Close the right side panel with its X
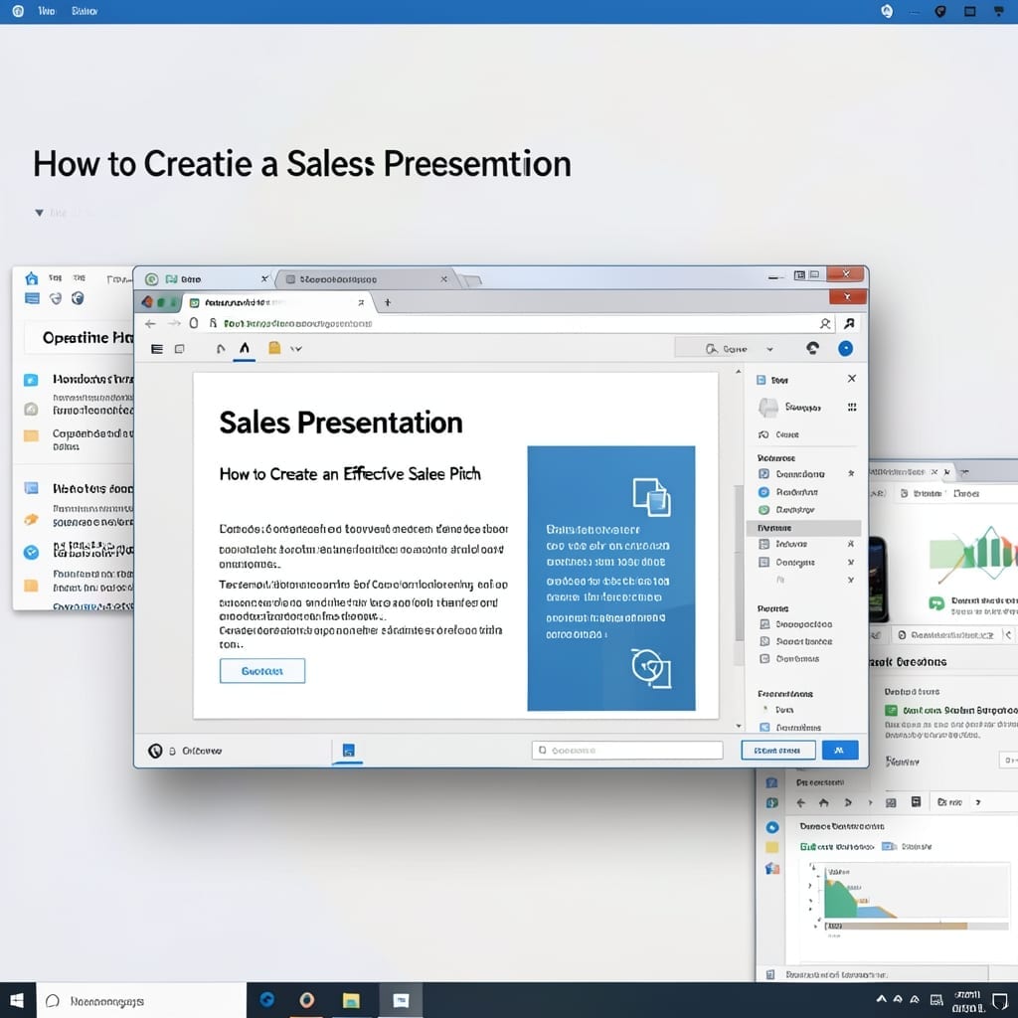Screen dimensions: 1018x1018 tap(852, 379)
